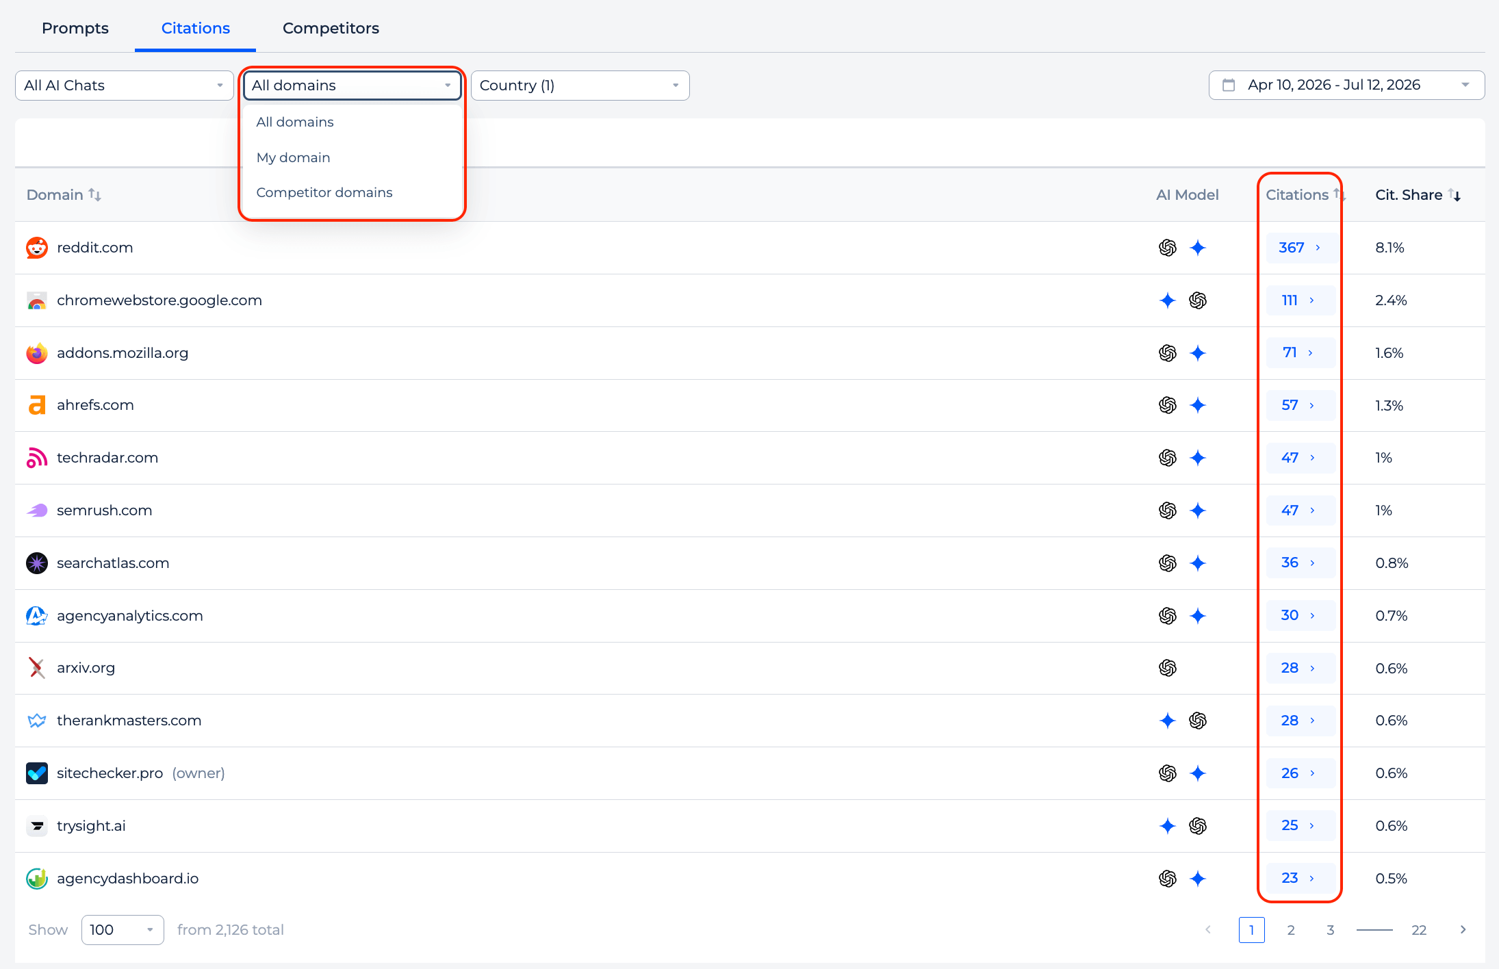Click the semrush.com logo icon
The image size is (1499, 969).
coord(37,511)
